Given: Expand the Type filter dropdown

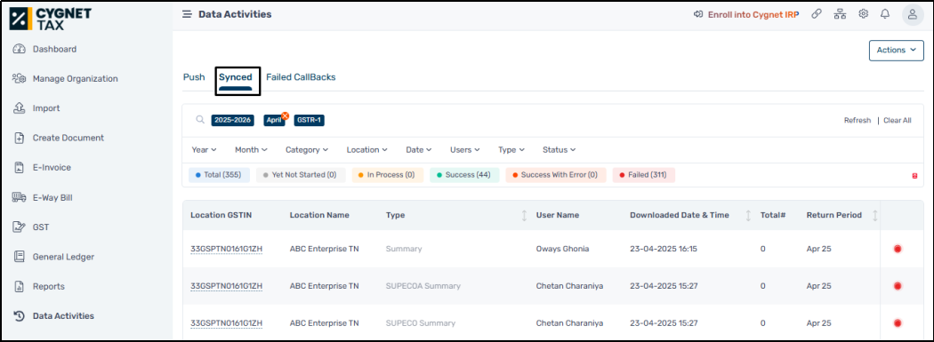Looking at the screenshot, I should (x=511, y=150).
